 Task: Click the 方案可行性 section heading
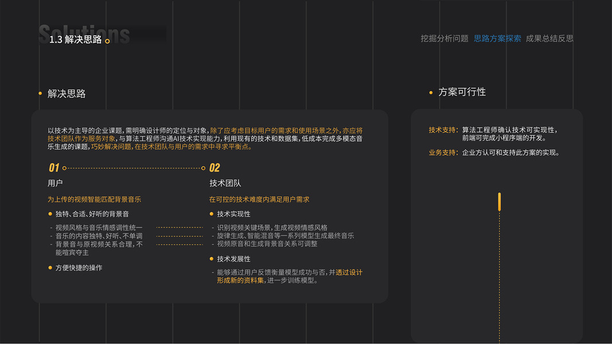pos(462,92)
